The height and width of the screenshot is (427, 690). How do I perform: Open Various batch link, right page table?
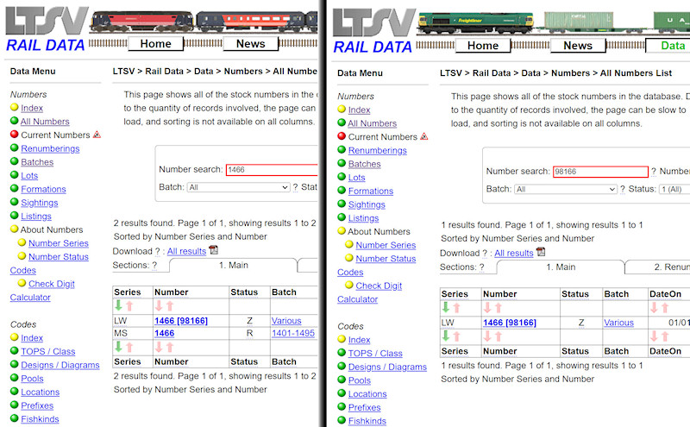618,323
